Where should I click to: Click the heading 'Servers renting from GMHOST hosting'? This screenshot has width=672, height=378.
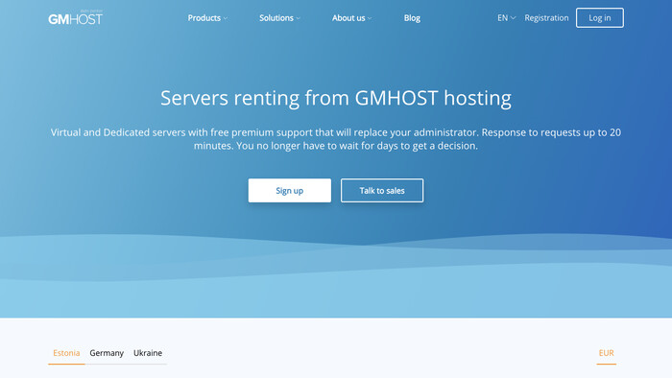point(336,98)
